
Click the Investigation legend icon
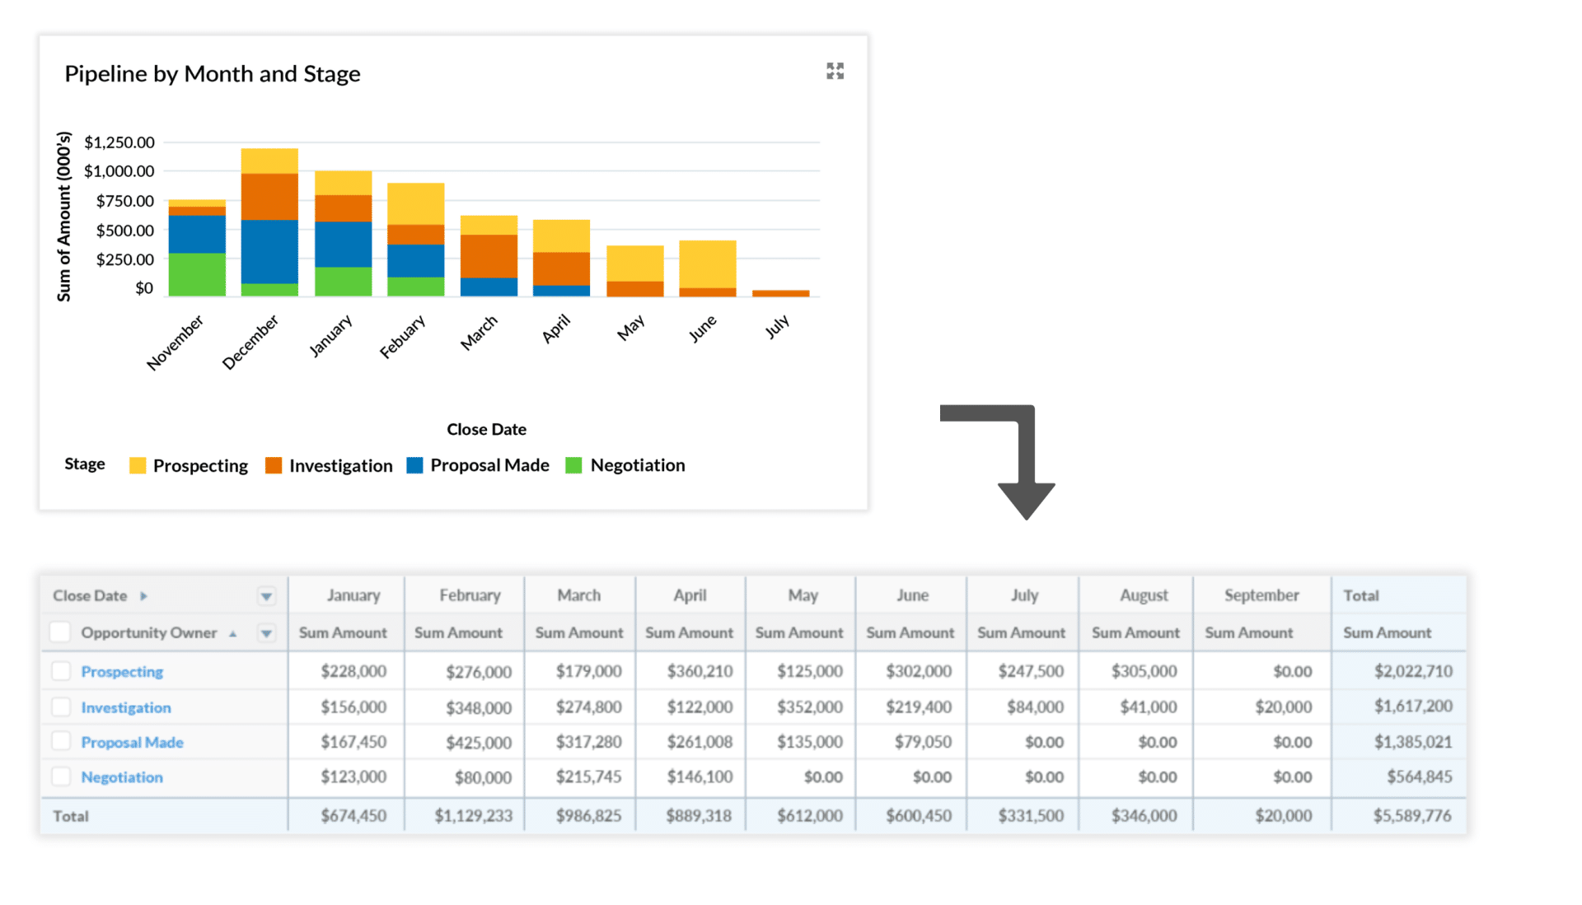click(x=273, y=465)
